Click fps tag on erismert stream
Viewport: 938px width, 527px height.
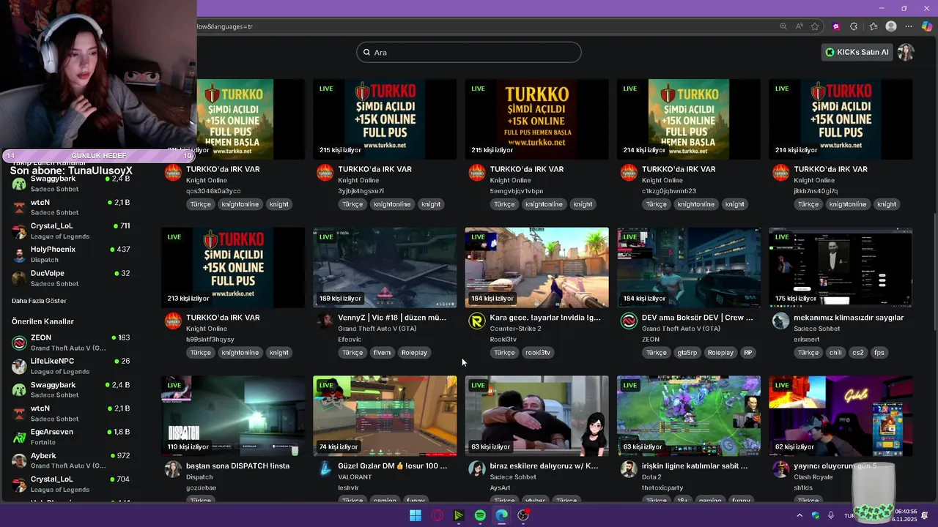coord(879,353)
